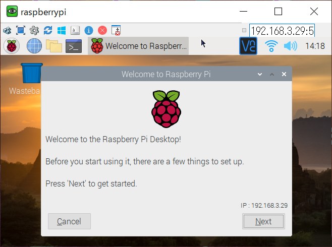332x247 pixels.
Task: Open the VNC connection options icon
Action: pos(7,30)
